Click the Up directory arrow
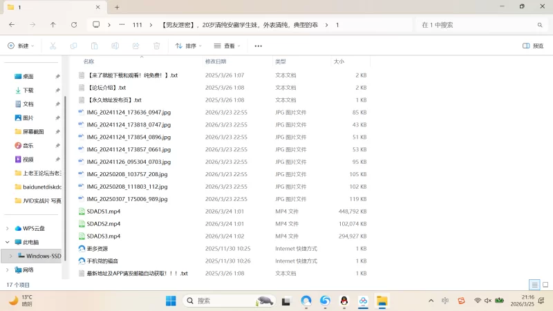The height and width of the screenshot is (311, 553). point(53,24)
